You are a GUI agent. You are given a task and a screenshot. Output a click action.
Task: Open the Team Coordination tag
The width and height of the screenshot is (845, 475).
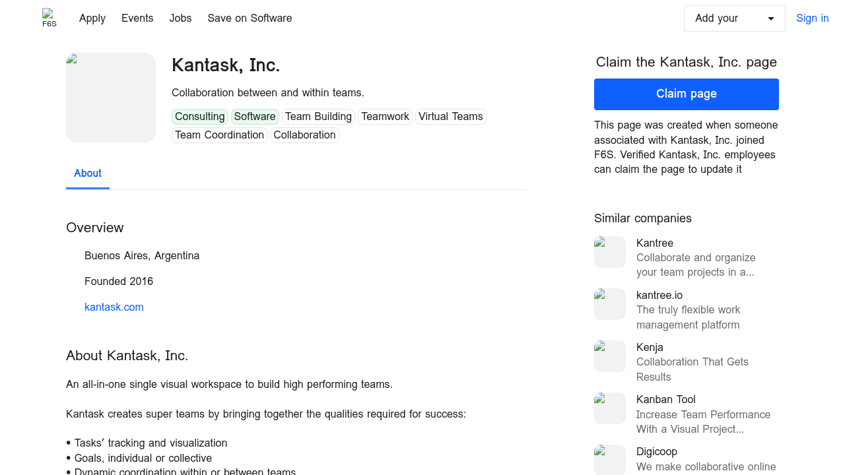(x=220, y=135)
